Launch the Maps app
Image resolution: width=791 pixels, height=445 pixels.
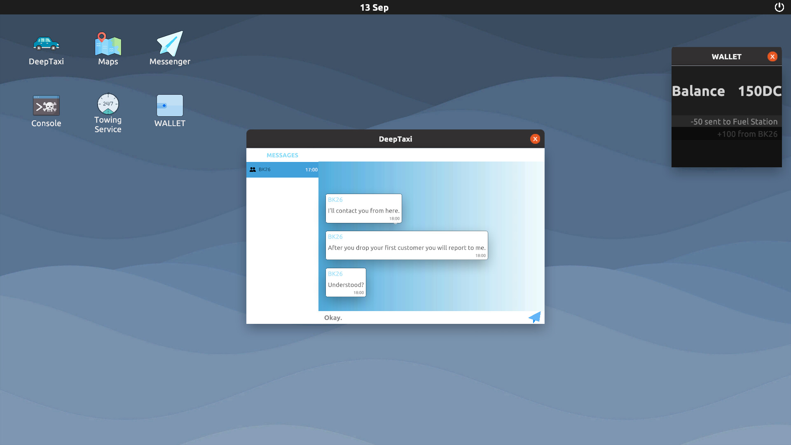(108, 49)
